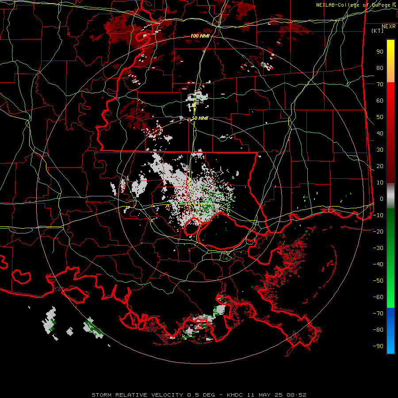The image size is (398, 398).
Task: Click the NEXR label above the color scale
Action: (x=389, y=27)
